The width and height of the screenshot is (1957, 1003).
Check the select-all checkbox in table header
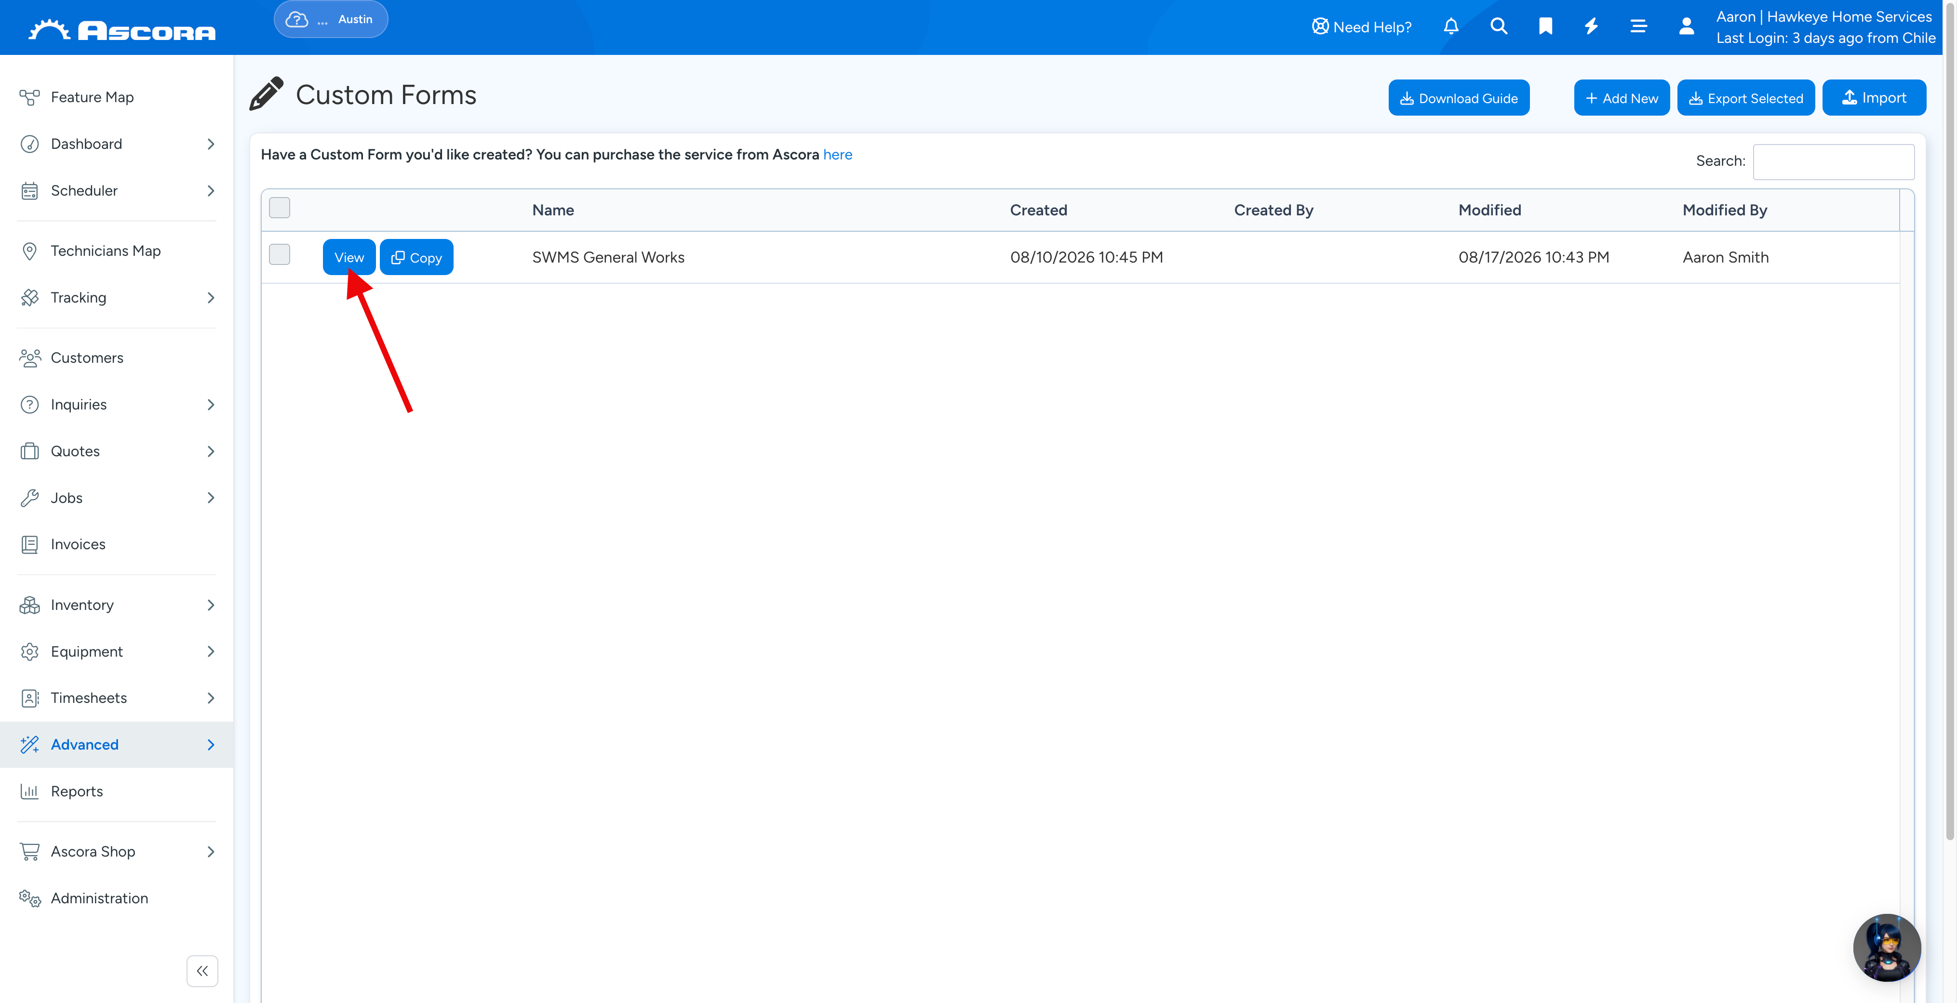pyautogui.click(x=280, y=207)
